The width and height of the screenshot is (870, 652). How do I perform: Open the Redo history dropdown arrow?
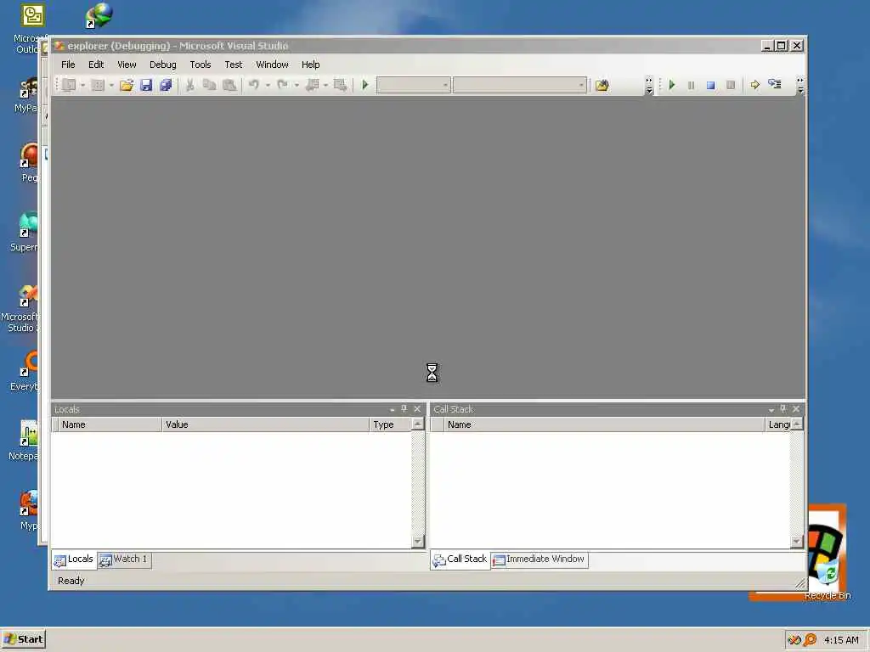point(297,86)
